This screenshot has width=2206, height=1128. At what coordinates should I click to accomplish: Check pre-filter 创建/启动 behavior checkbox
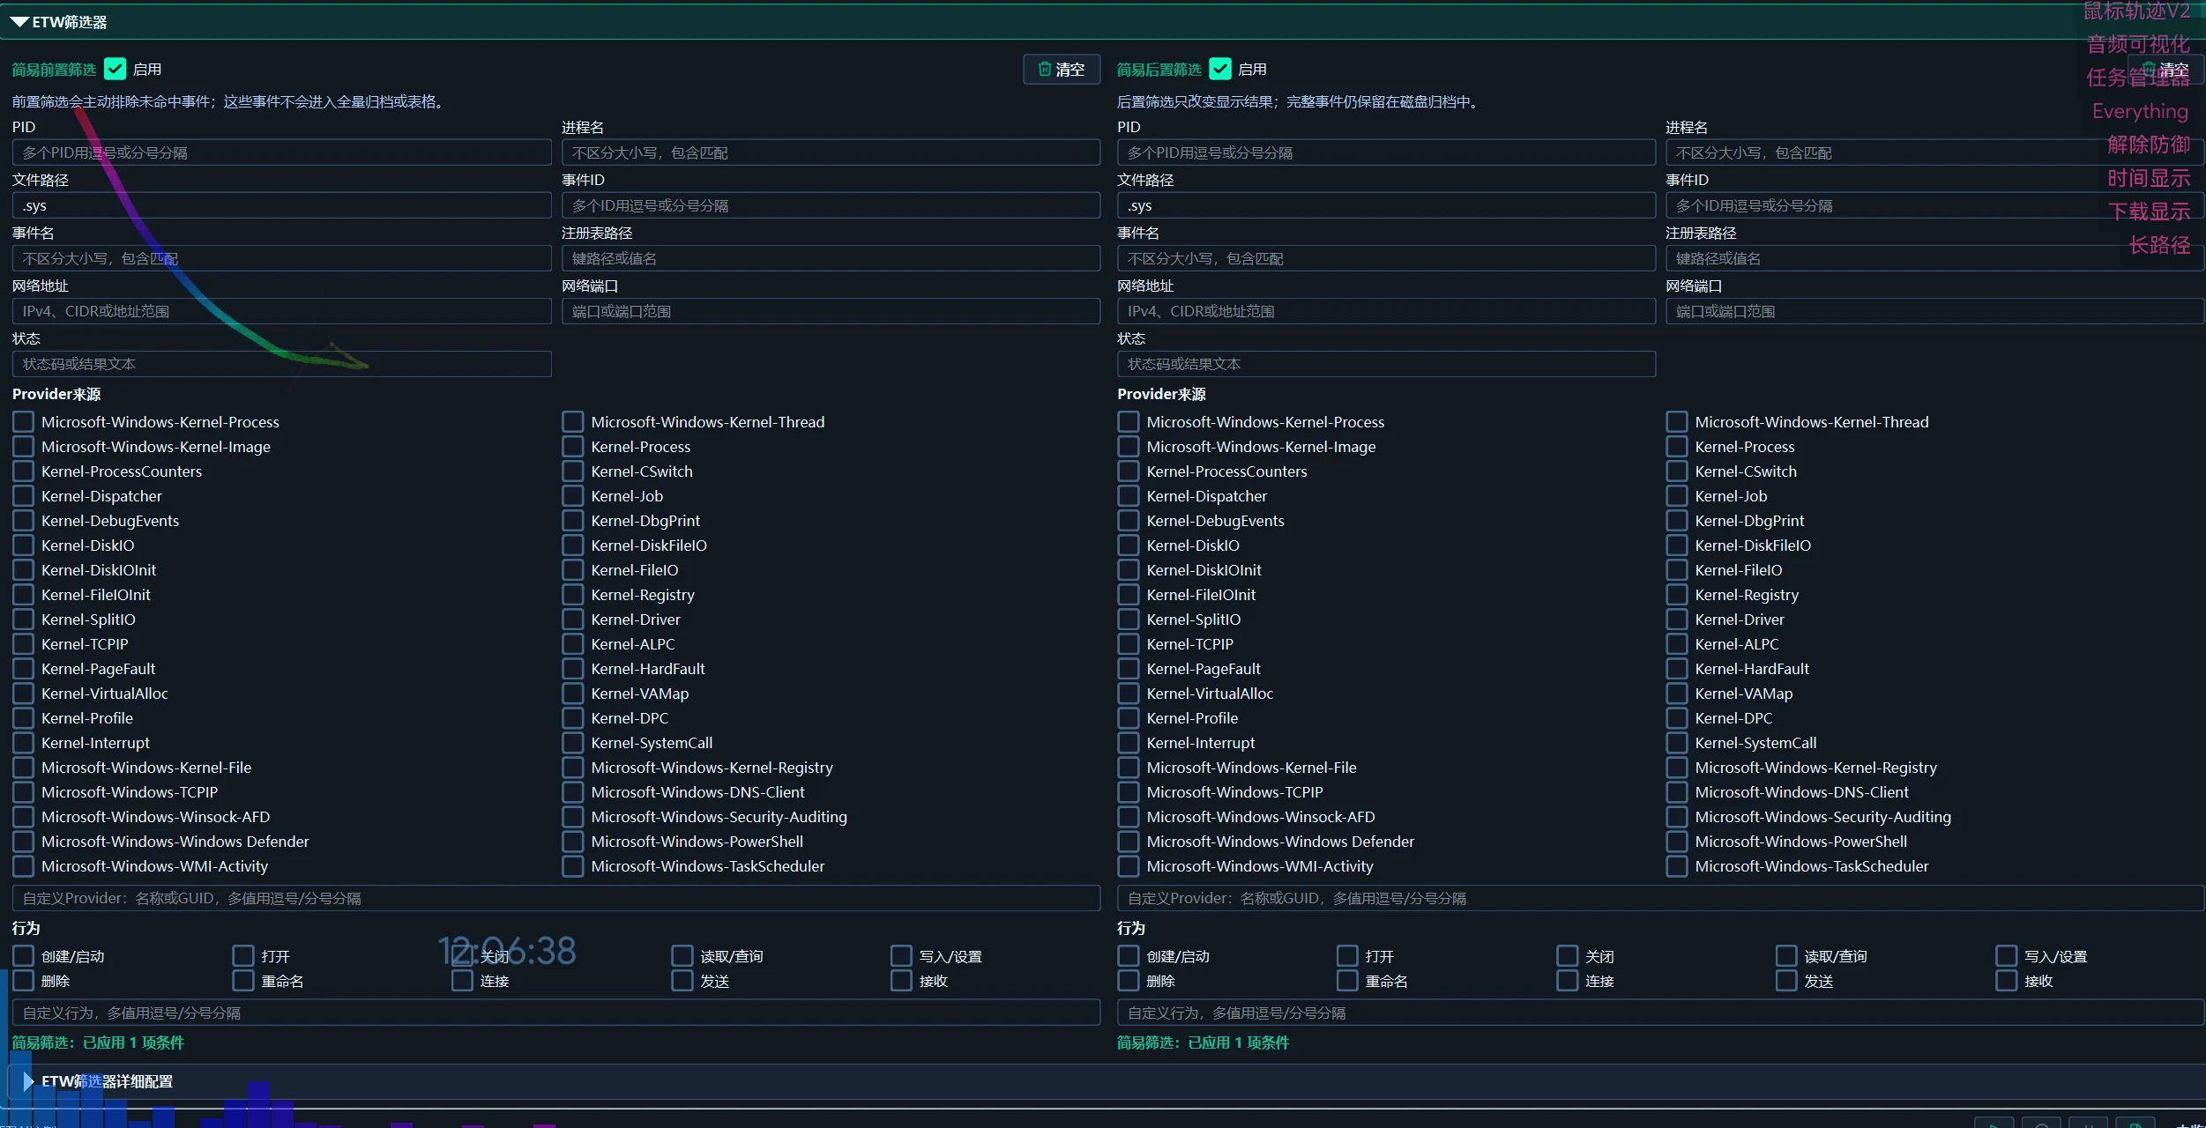(x=24, y=956)
